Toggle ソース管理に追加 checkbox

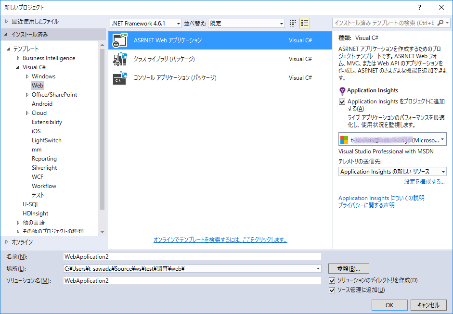(332, 290)
